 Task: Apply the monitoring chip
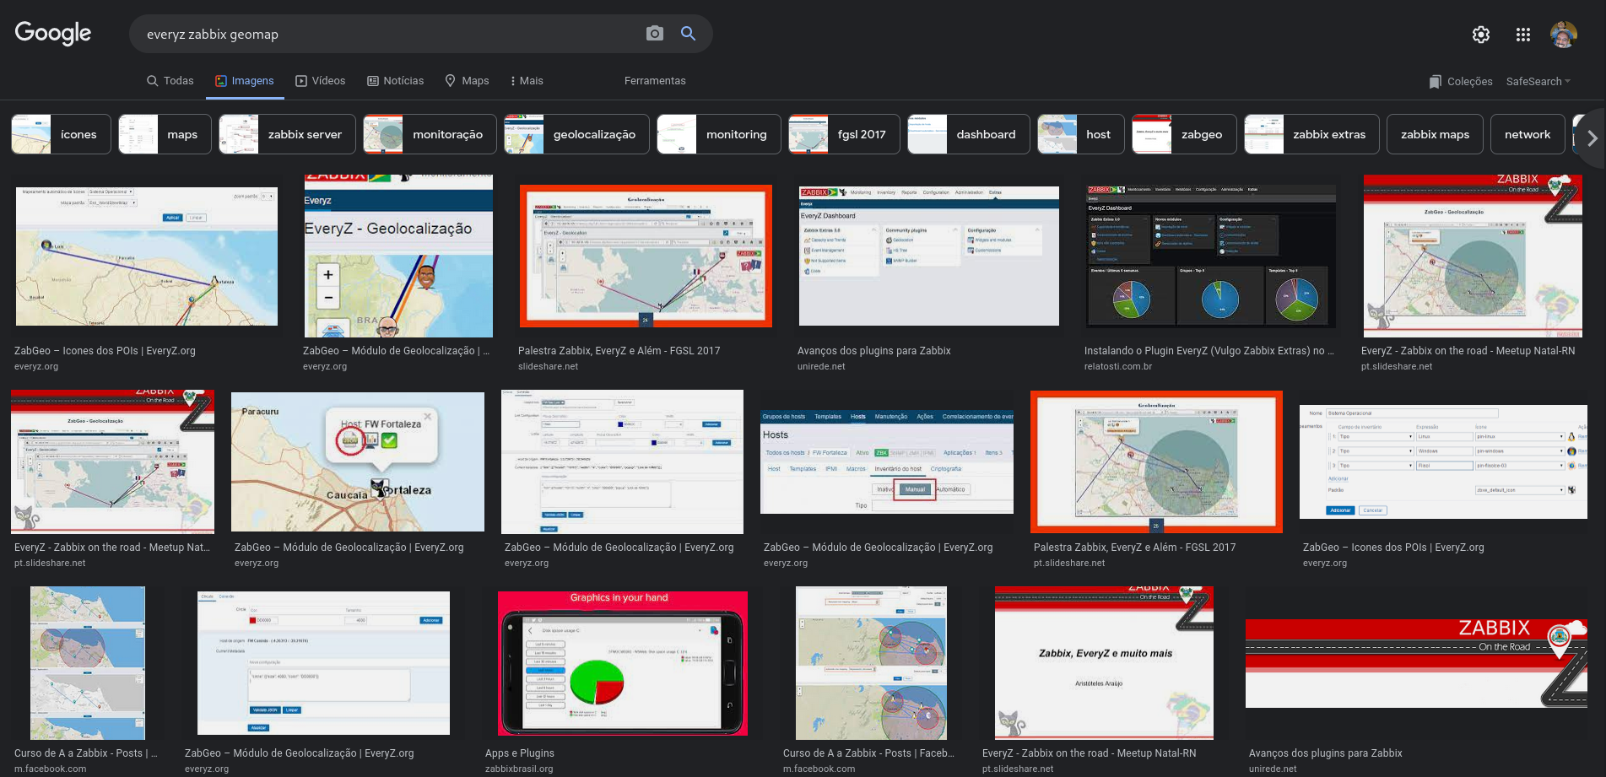point(719,134)
